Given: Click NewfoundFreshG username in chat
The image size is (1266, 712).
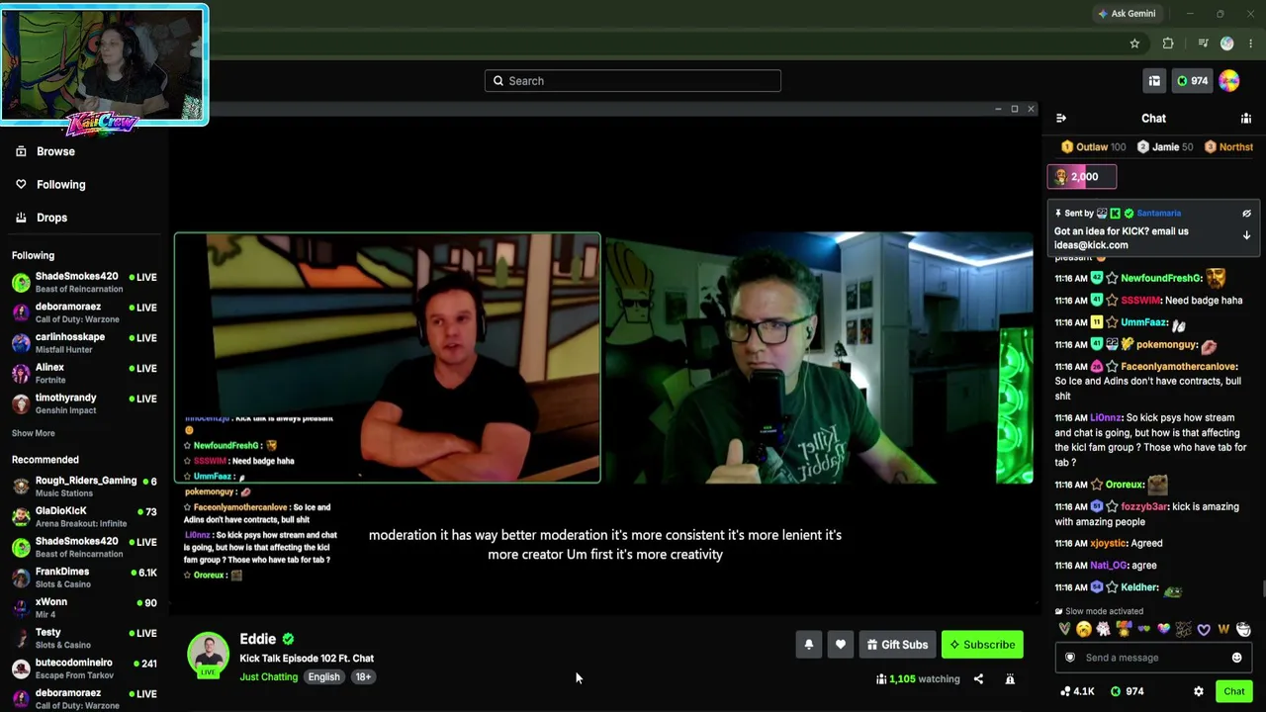Looking at the screenshot, I should [1160, 279].
